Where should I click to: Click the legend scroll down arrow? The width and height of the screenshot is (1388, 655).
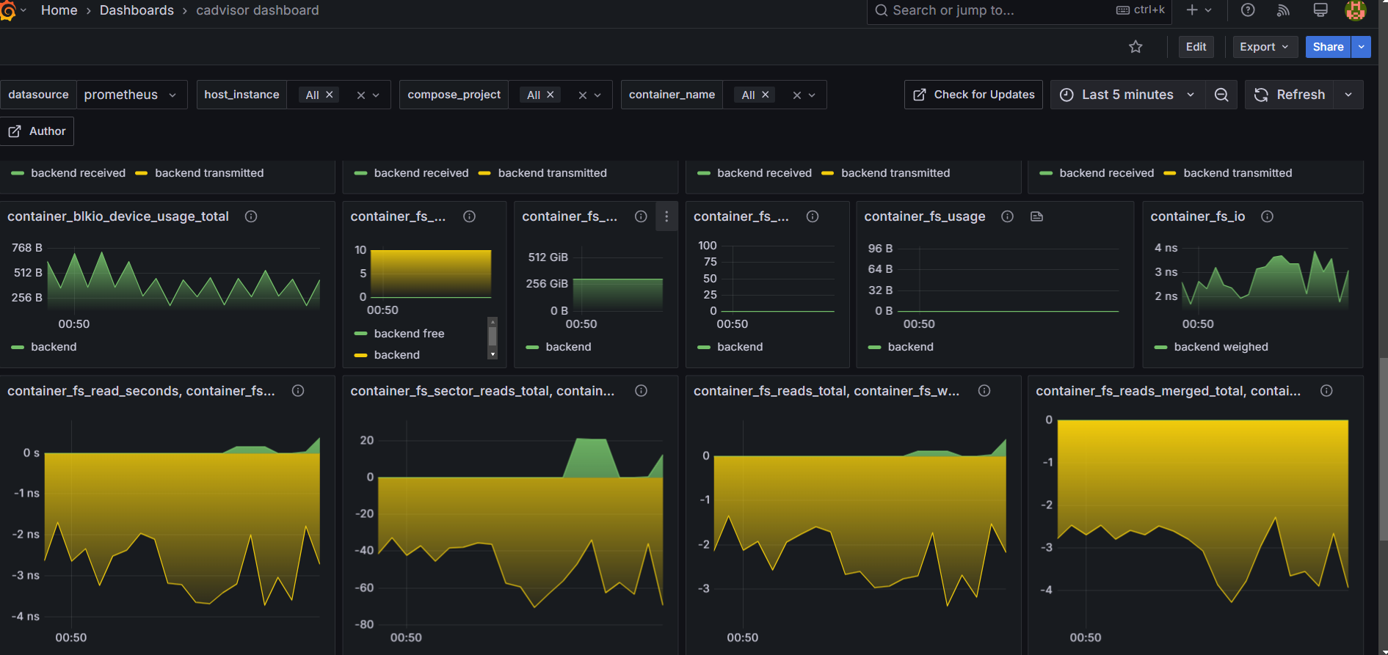coord(493,355)
